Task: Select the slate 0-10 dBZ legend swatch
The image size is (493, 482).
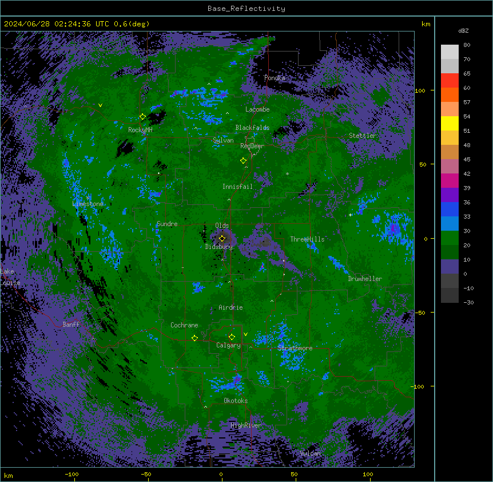Action: click(x=450, y=267)
